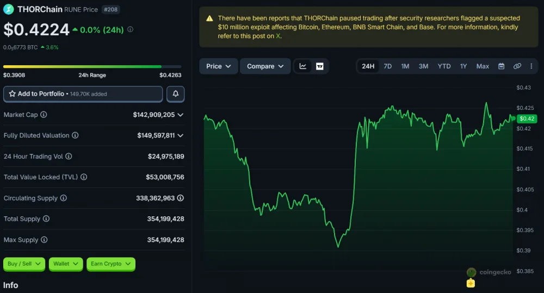The width and height of the screenshot is (544, 293).
Task: Open the Buy / Sell dropdown
Action: [24, 264]
